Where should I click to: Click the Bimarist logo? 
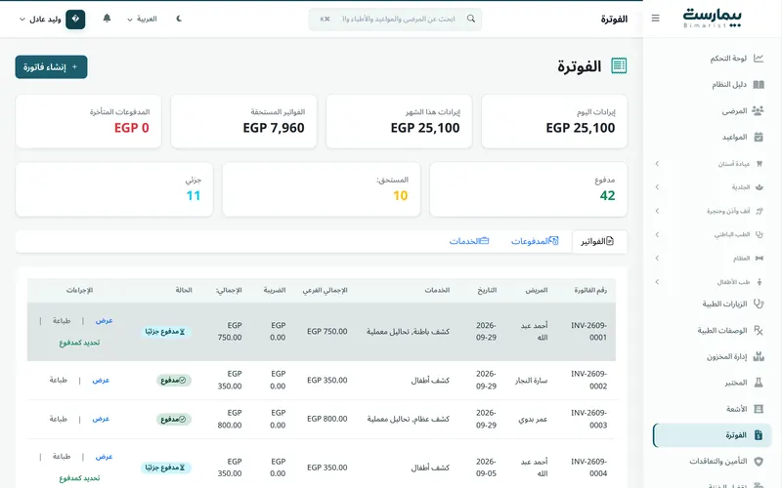pyautogui.click(x=713, y=19)
